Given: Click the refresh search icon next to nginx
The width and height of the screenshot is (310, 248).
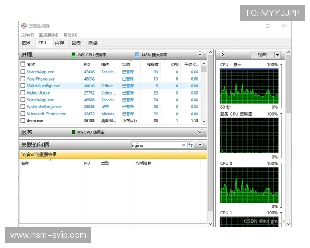Looking at the screenshot, I should click(190, 145).
